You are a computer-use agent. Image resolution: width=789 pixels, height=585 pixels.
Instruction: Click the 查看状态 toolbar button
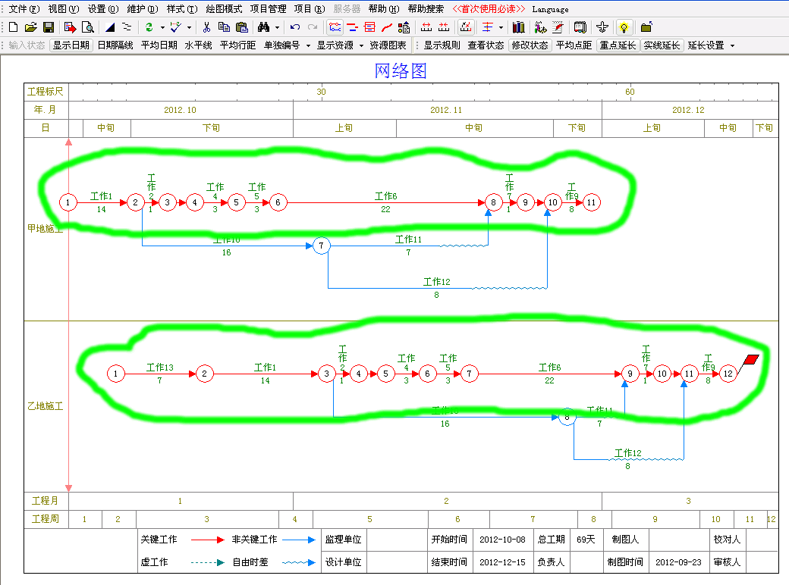pos(486,45)
